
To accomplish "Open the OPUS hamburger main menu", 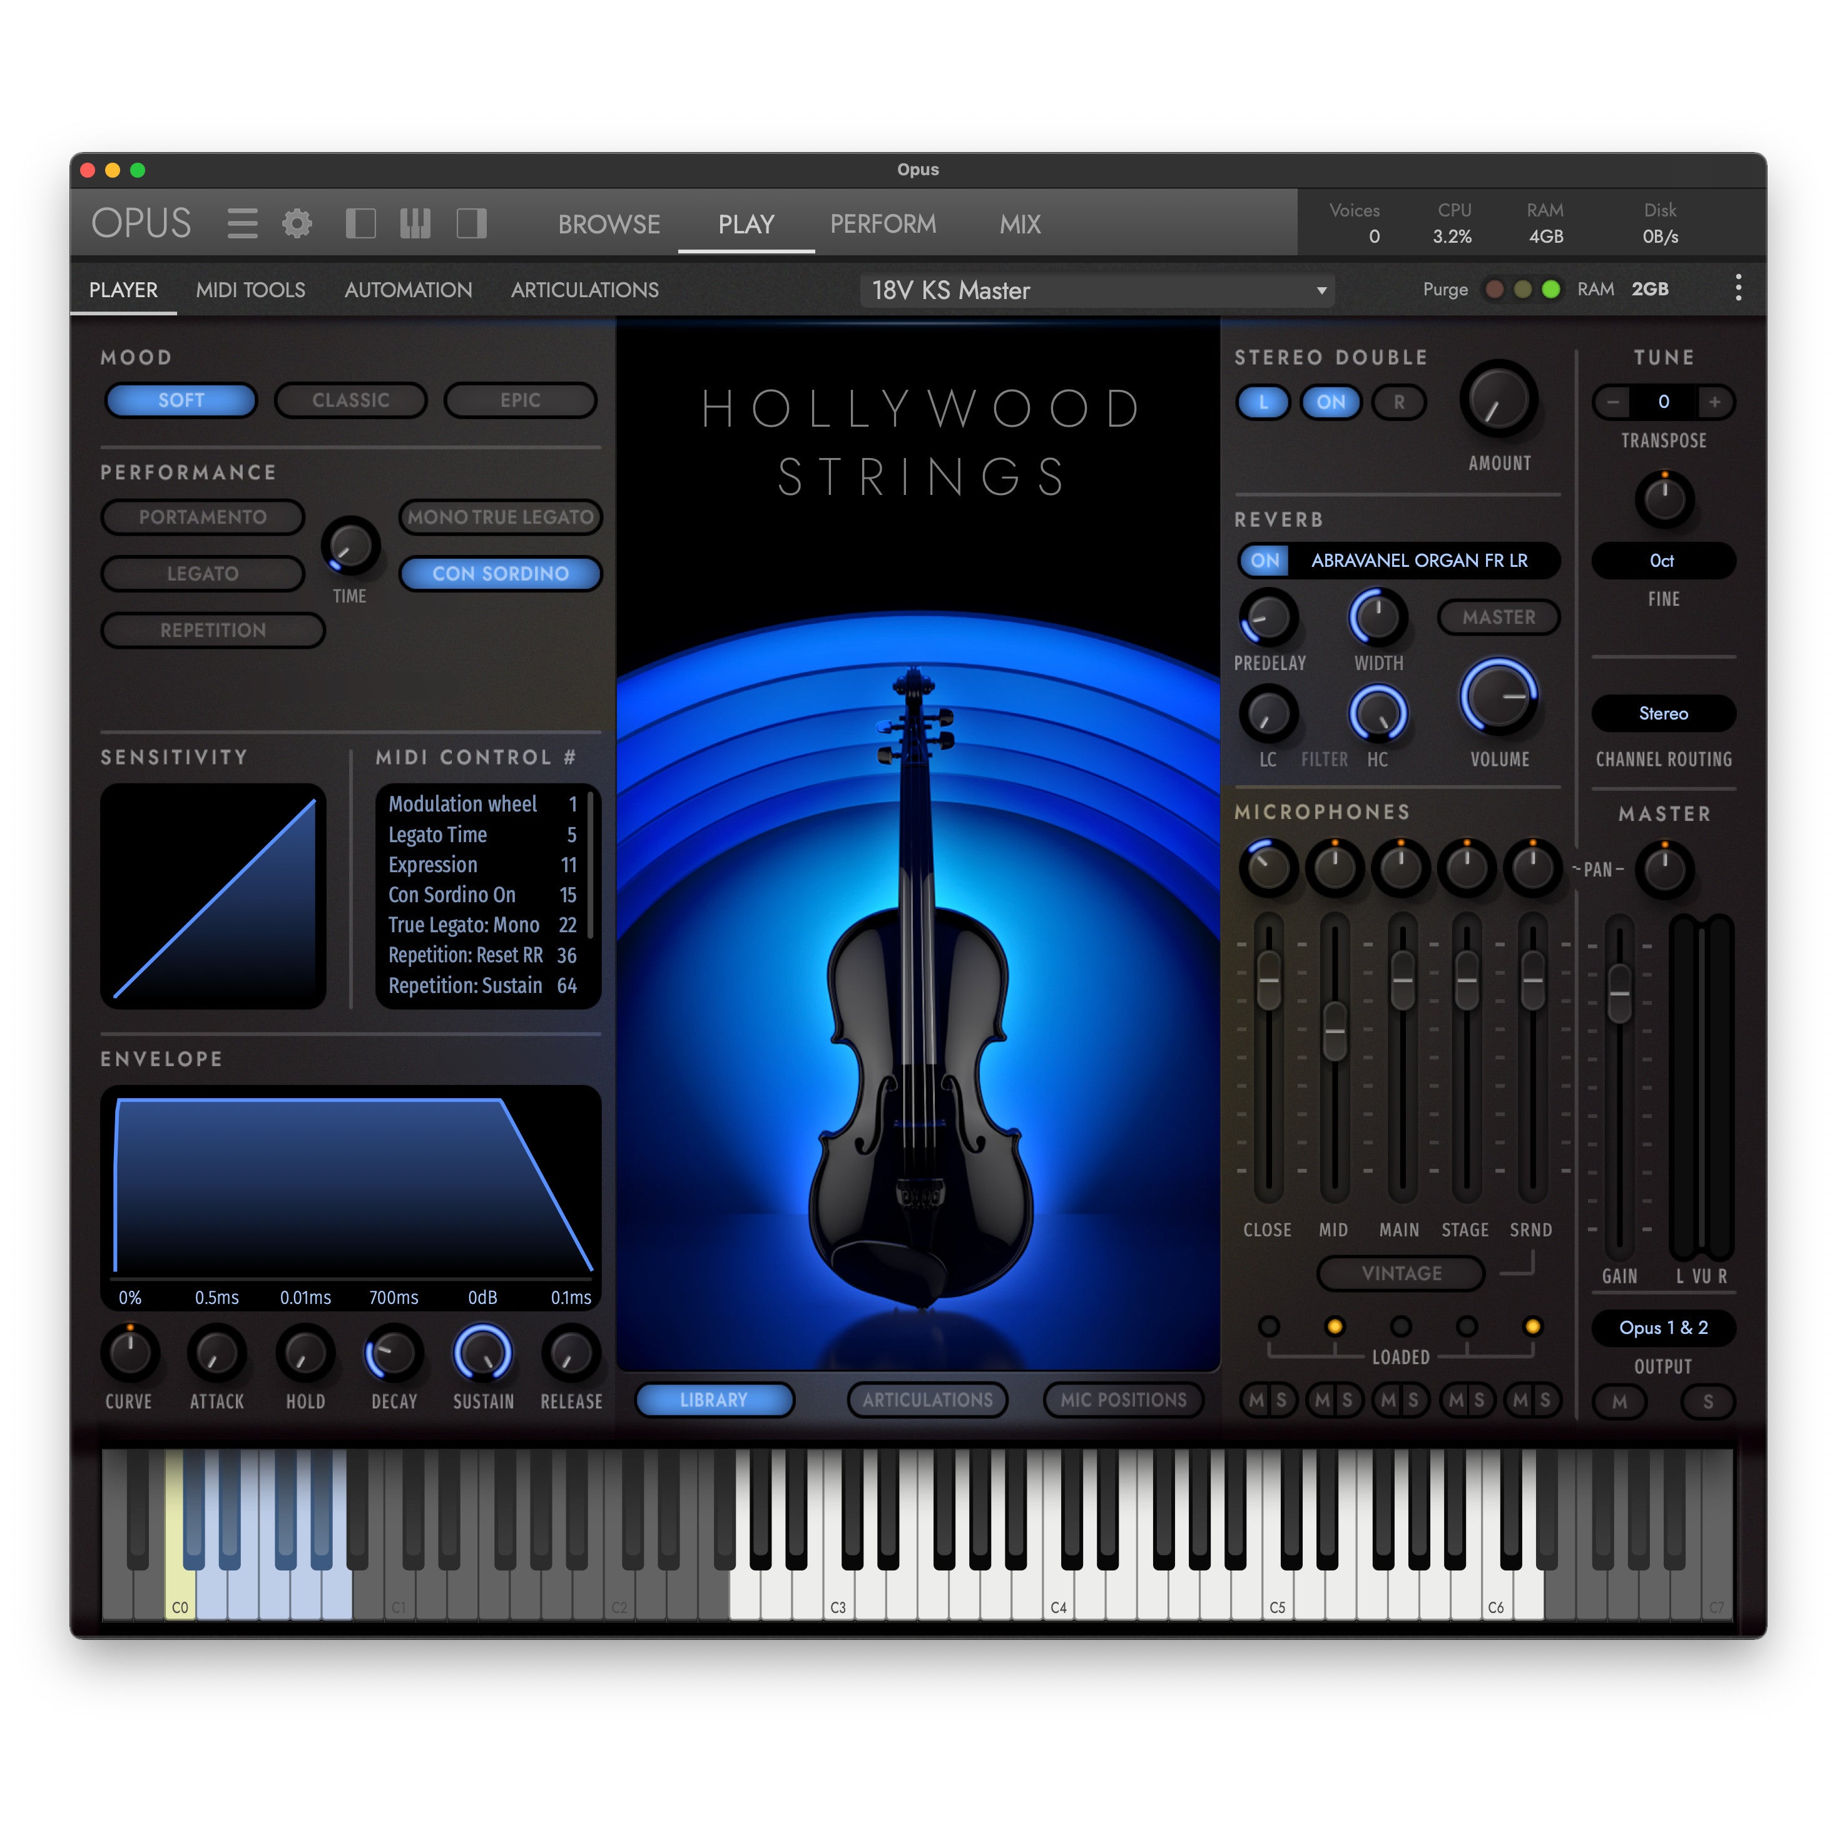I will point(243,223).
